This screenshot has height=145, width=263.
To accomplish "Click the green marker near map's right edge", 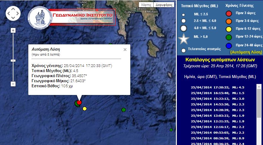I will (x=171, y=130).
